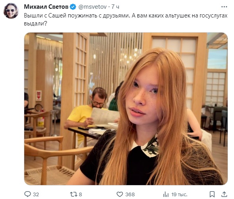
Task: Click the word 'выдали?' in the tweet text
Action: pyautogui.click(x=35, y=23)
